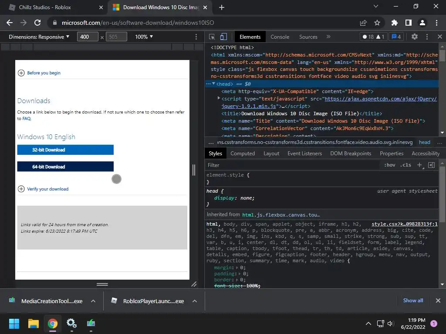Screen dimensions: 446x334
Task: Open the Properties tab
Action: [392, 154]
